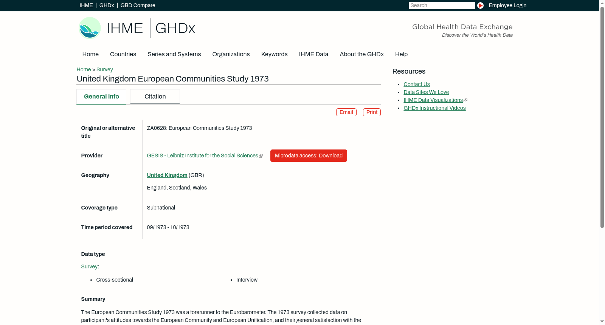Image resolution: width=605 pixels, height=325 pixels.
Task: Open Series and Systems menu
Action: 174,54
